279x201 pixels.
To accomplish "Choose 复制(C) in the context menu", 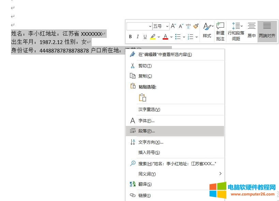I will coord(145,76).
